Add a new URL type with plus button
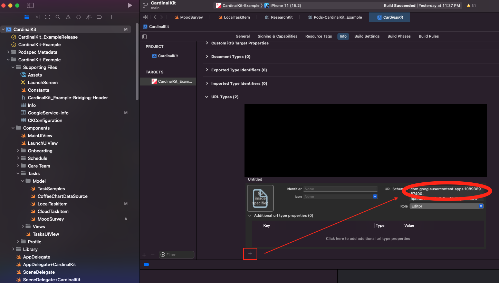The height and width of the screenshot is (283, 499). (x=250, y=253)
